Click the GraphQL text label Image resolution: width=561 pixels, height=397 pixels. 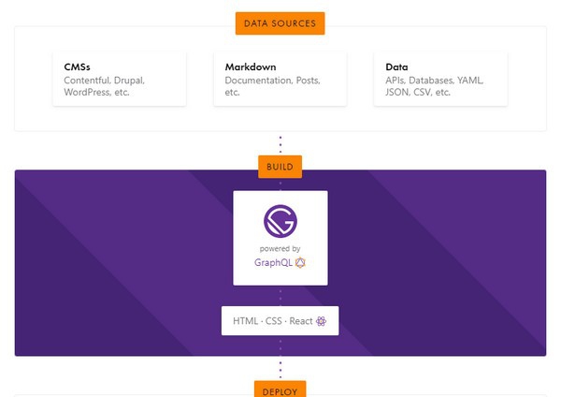pos(272,263)
